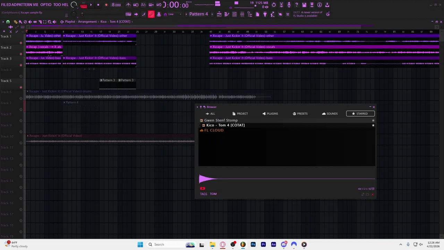444x250 pixels.
Task: Open the OPTIONS menu
Action: (46, 5)
